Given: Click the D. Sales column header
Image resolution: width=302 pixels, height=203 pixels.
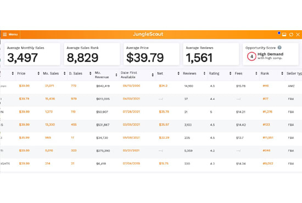Looking at the screenshot, I should [x=76, y=74].
